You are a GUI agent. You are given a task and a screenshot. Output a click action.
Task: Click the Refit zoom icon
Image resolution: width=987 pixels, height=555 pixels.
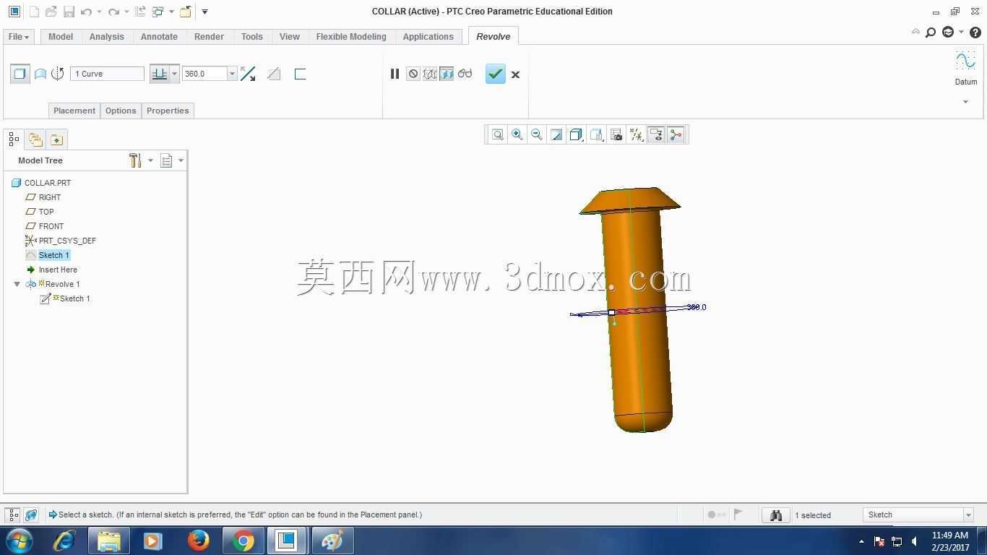pos(498,134)
